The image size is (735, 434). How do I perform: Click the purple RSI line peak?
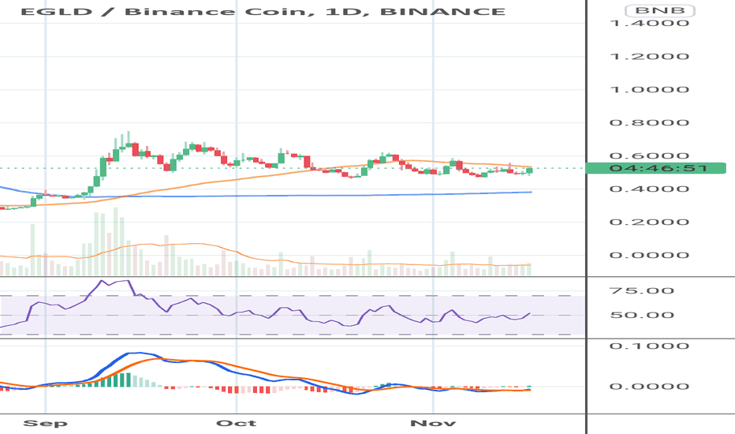(x=102, y=282)
